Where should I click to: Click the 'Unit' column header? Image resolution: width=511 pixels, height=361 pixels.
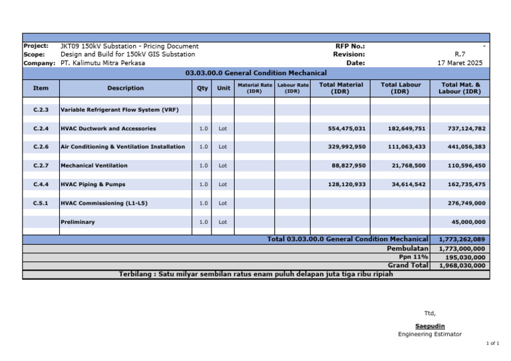pyautogui.click(x=224, y=88)
